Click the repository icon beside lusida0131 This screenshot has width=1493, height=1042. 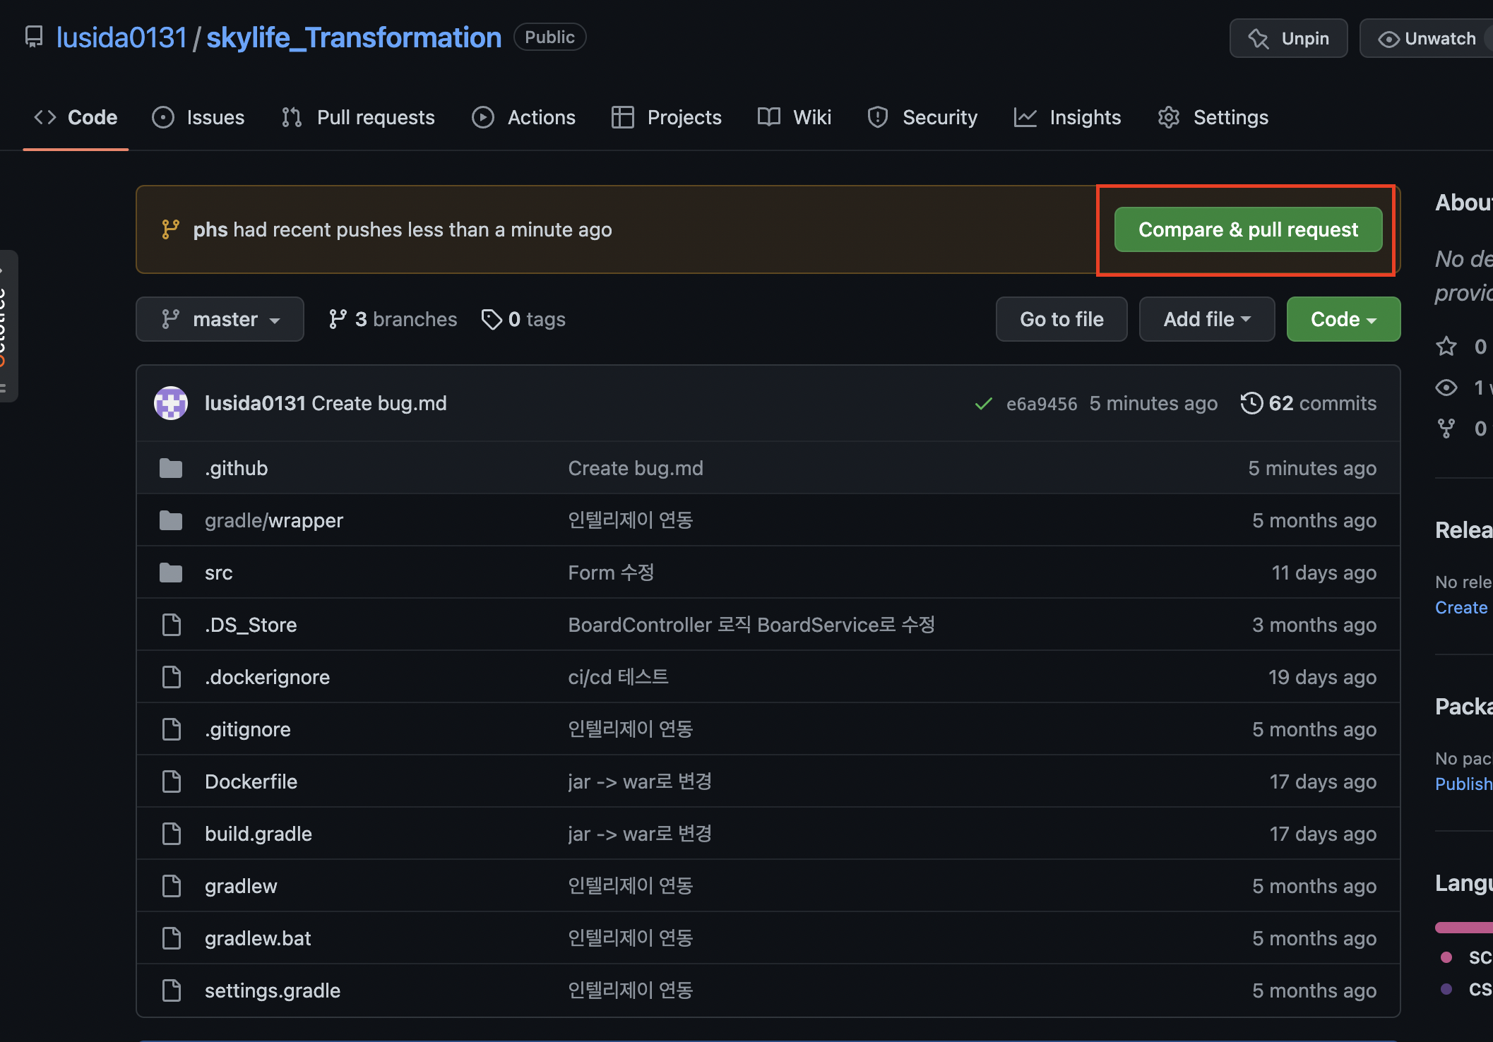[x=33, y=37]
